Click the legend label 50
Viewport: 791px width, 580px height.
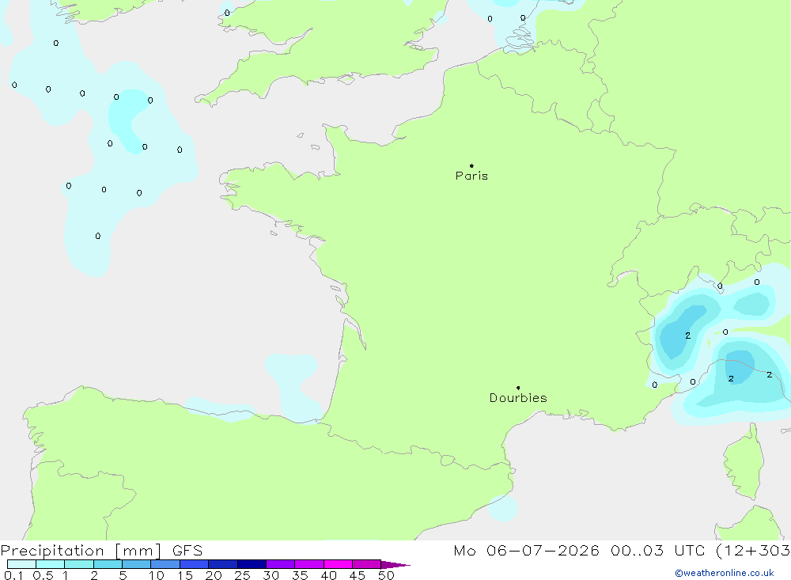coord(386,575)
